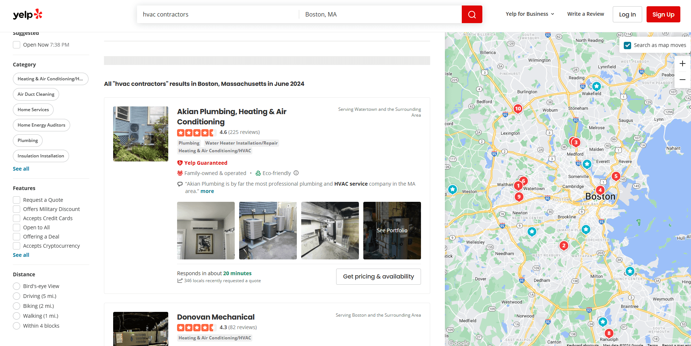Click the red search magnifying glass icon
This screenshot has height=346, width=691.
click(x=472, y=14)
